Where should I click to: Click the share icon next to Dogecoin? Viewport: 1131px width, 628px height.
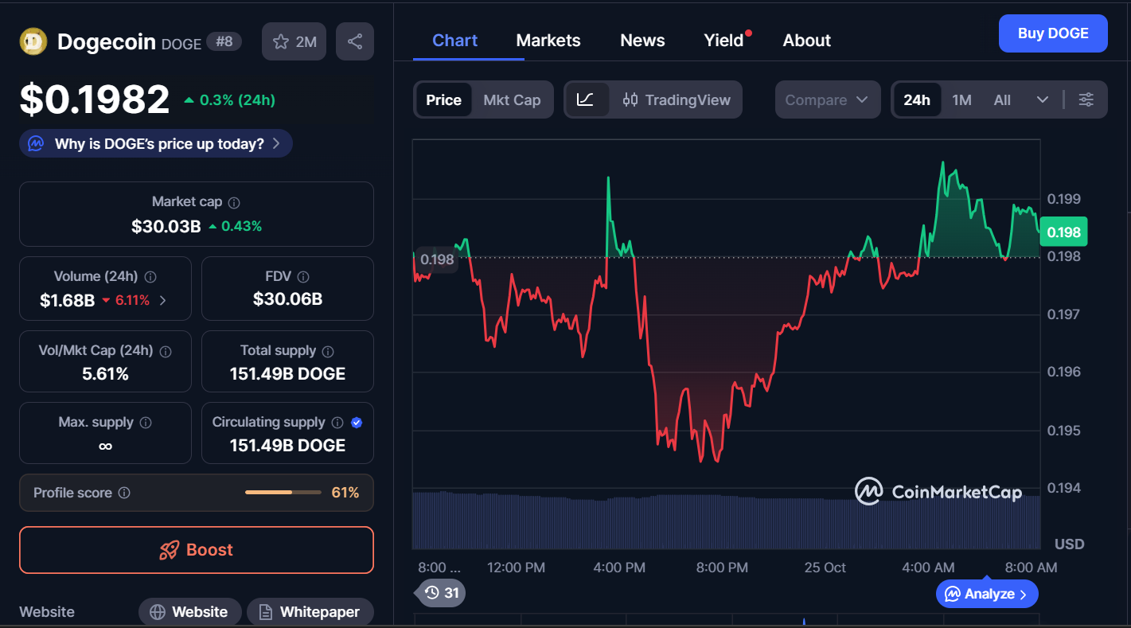pos(355,41)
